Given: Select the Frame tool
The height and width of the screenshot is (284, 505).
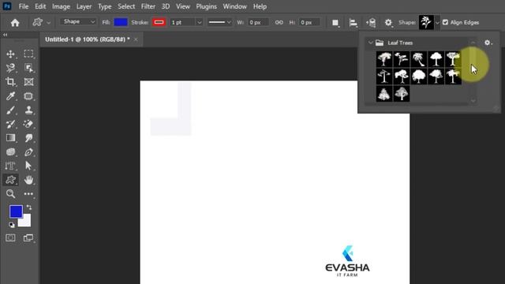Looking at the screenshot, I should [x=28, y=82].
